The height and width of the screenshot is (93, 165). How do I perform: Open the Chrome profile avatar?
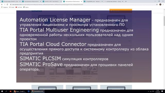160,5
